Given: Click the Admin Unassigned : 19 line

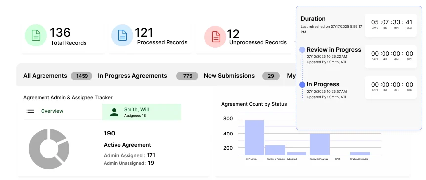Looking at the screenshot, I should pyautogui.click(x=129, y=163).
